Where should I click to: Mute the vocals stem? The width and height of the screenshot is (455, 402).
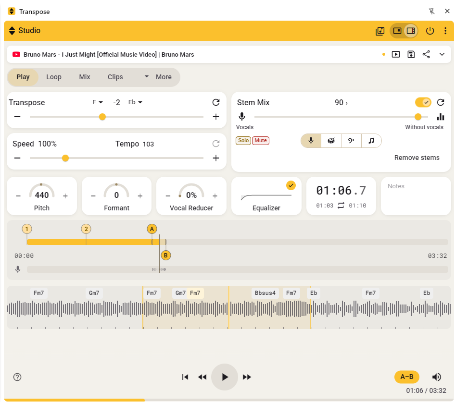[261, 141]
